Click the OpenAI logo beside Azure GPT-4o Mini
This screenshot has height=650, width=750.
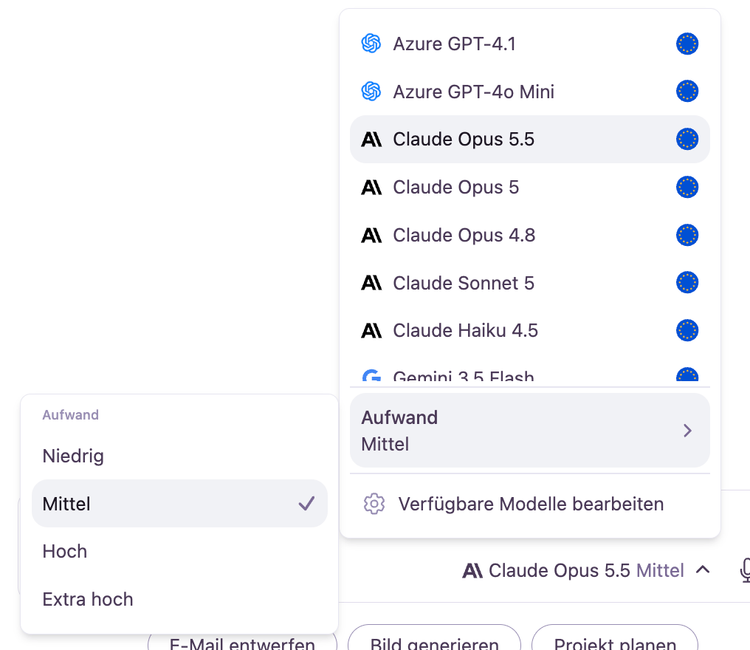point(371,92)
